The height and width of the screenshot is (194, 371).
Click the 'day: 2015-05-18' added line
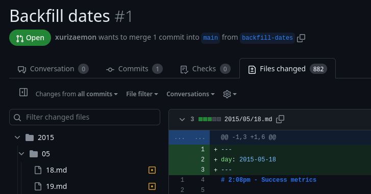click(x=248, y=159)
